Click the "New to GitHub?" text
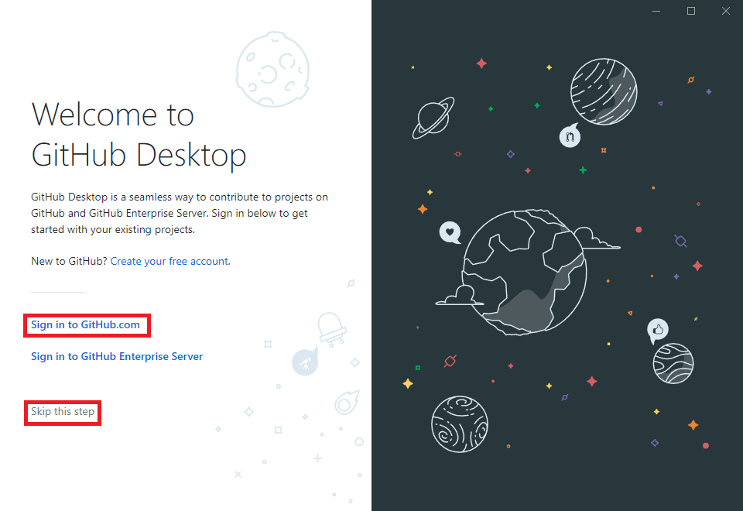Viewport: 743px width, 511px height. tap(69, 261)
